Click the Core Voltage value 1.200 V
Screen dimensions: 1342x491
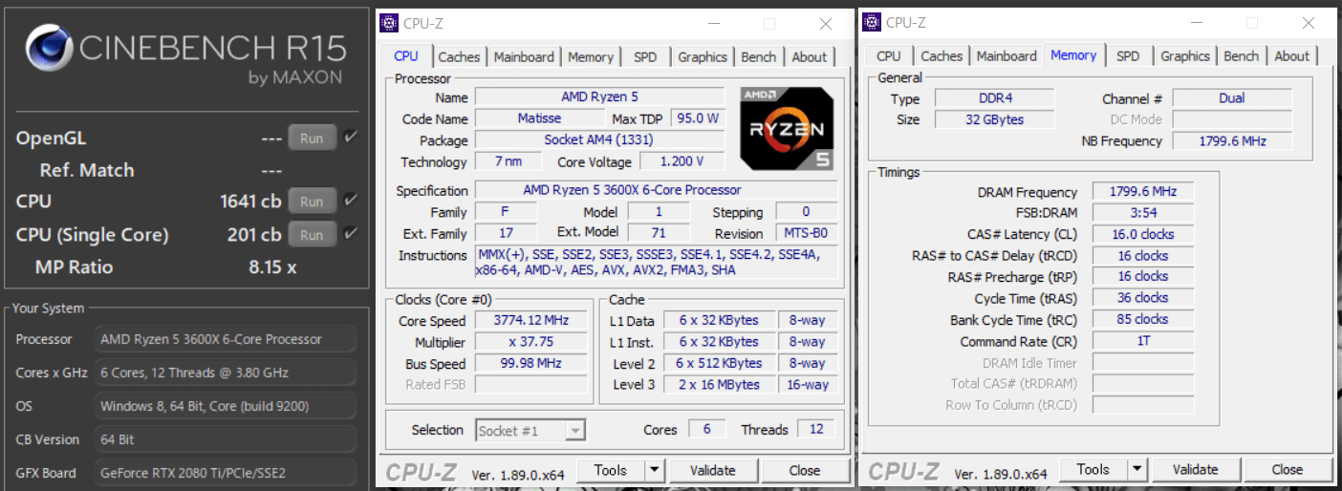[682, 161]
